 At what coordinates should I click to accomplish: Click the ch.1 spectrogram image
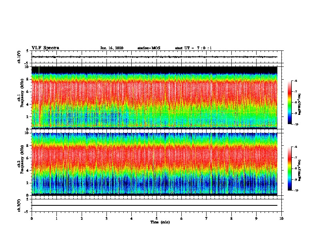(x=154, y=98)
